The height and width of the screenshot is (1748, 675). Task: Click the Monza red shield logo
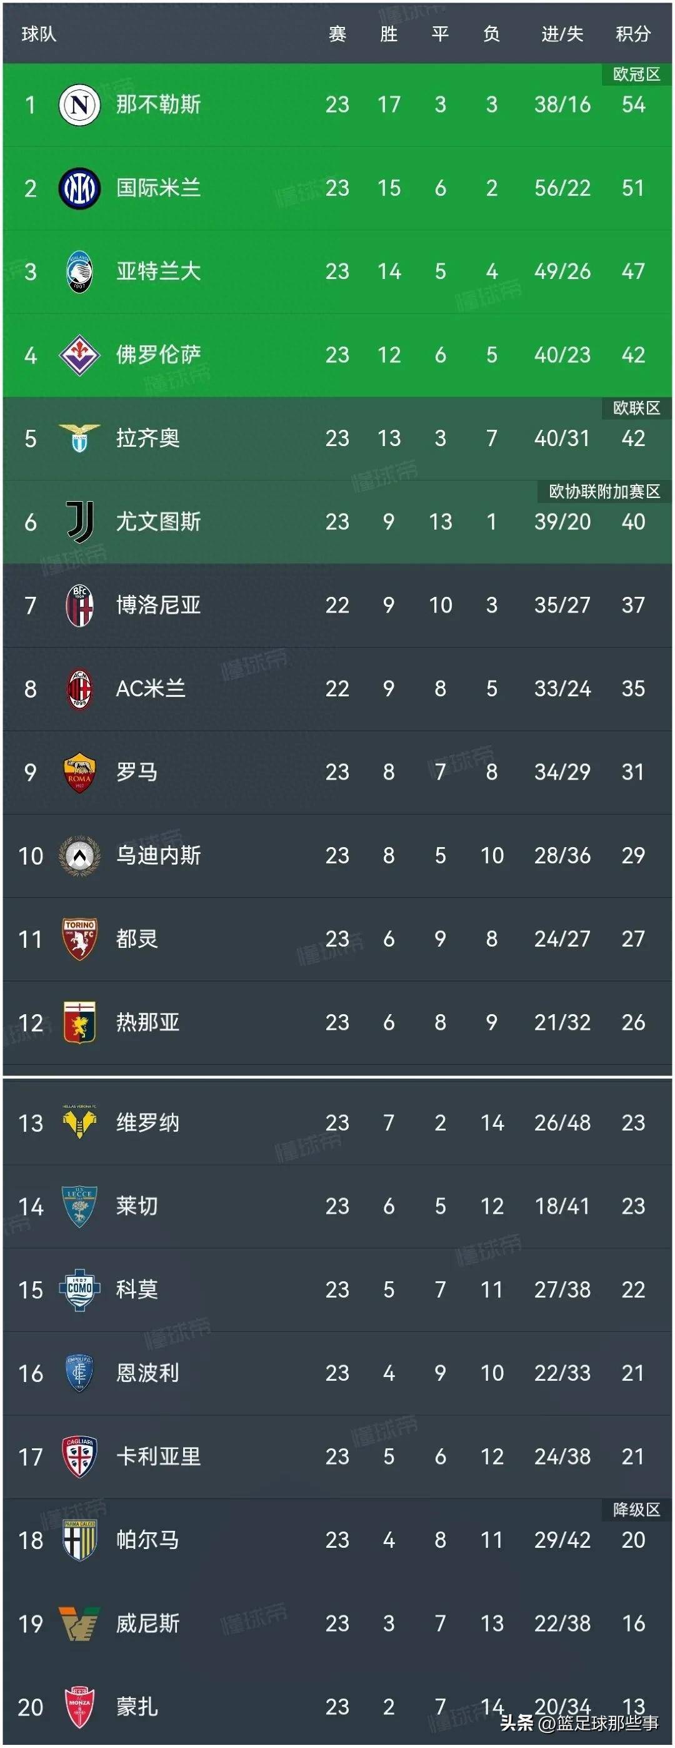79,1707
